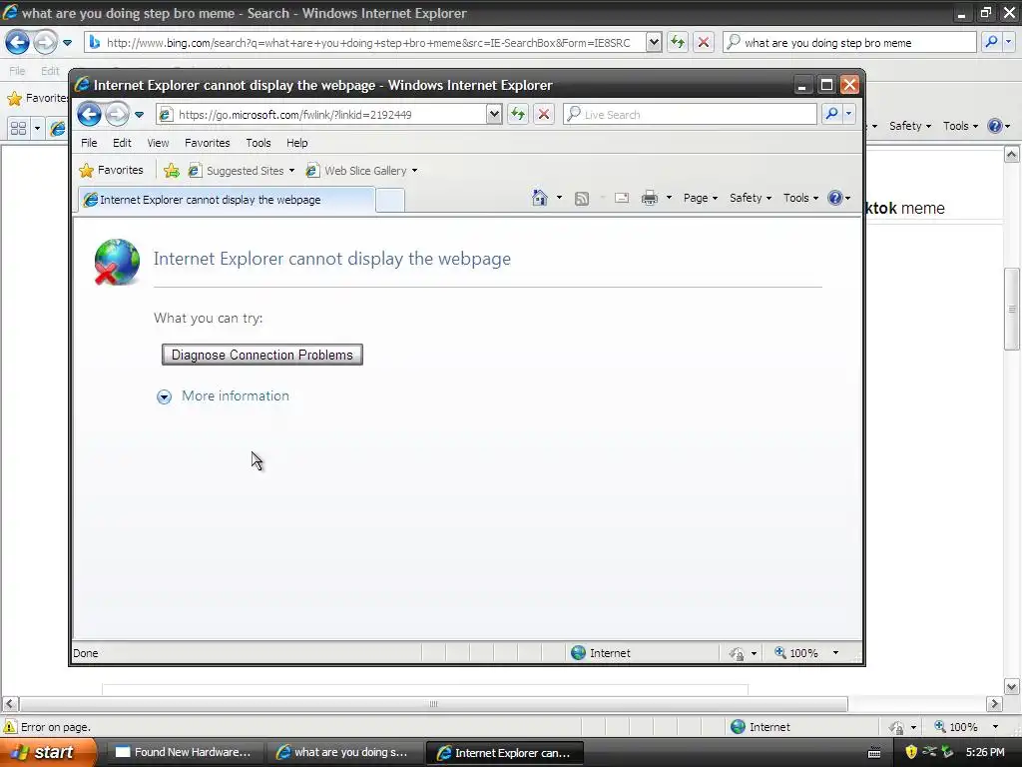This screenshot has width=1022, height=767.
Task: Open Page menu in front window
Action: [x=700, y=198]
